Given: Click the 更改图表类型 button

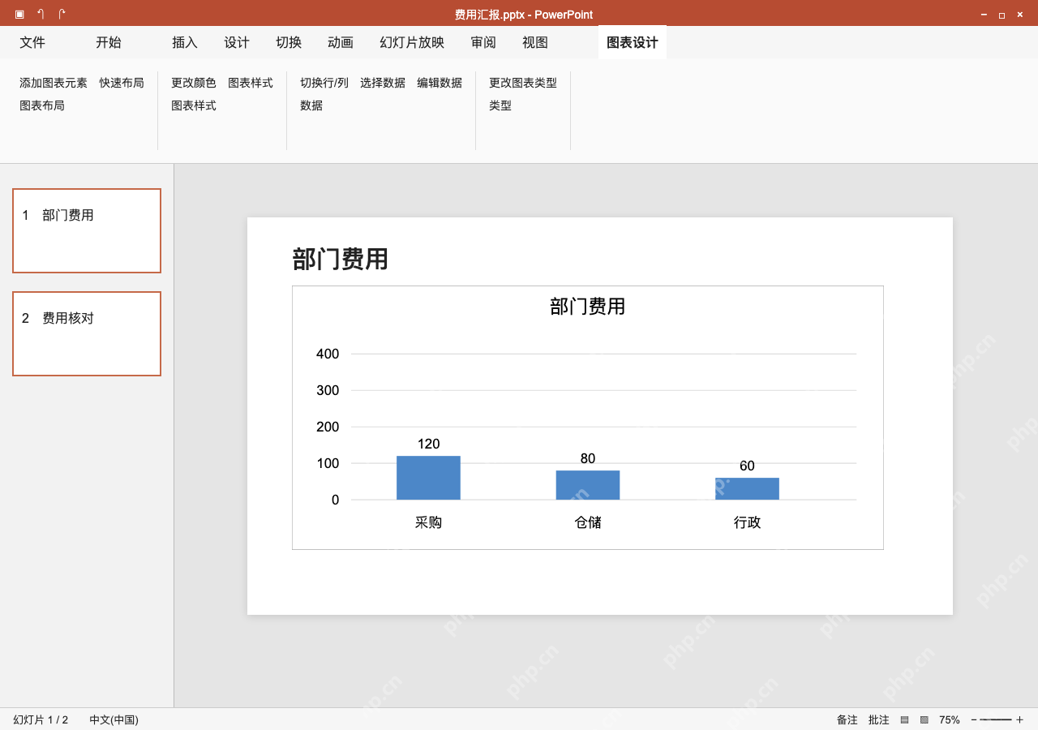Looking at the screenshot, I should click(x=523, y=83).
